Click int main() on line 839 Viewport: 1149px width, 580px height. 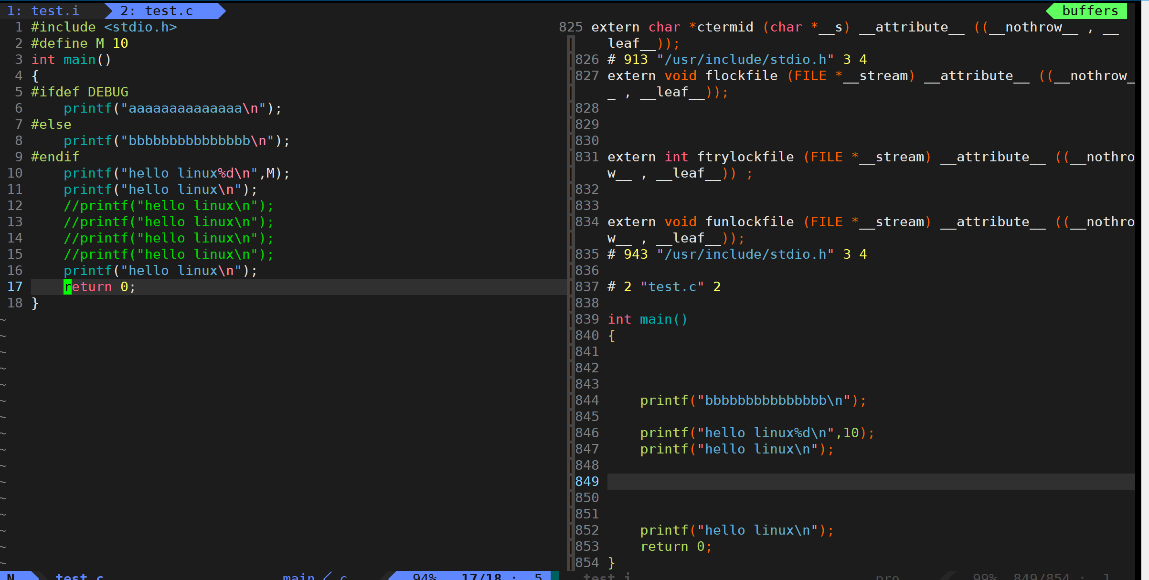[x=648, y=319]
